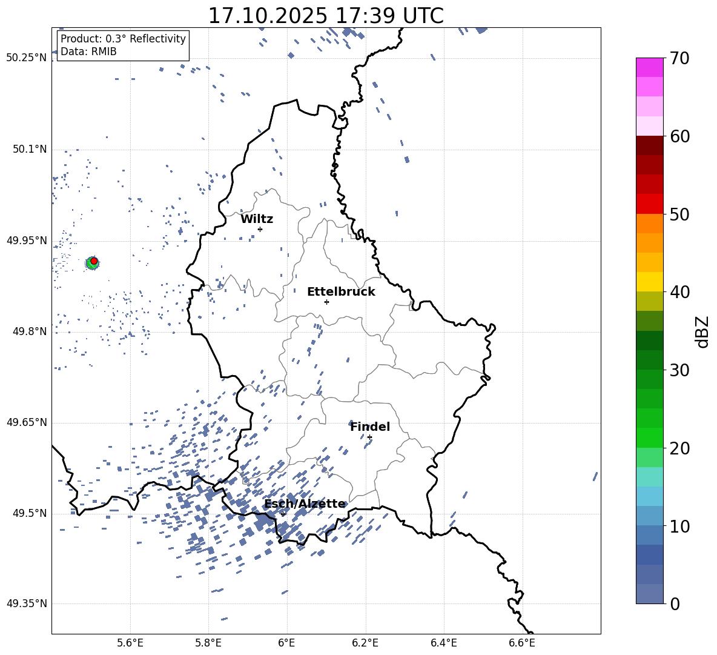Image resolution: width=717 pixels, height=655 pixels.
Task: Click the 70 tick on colorbar
Action: pos(679,58)
